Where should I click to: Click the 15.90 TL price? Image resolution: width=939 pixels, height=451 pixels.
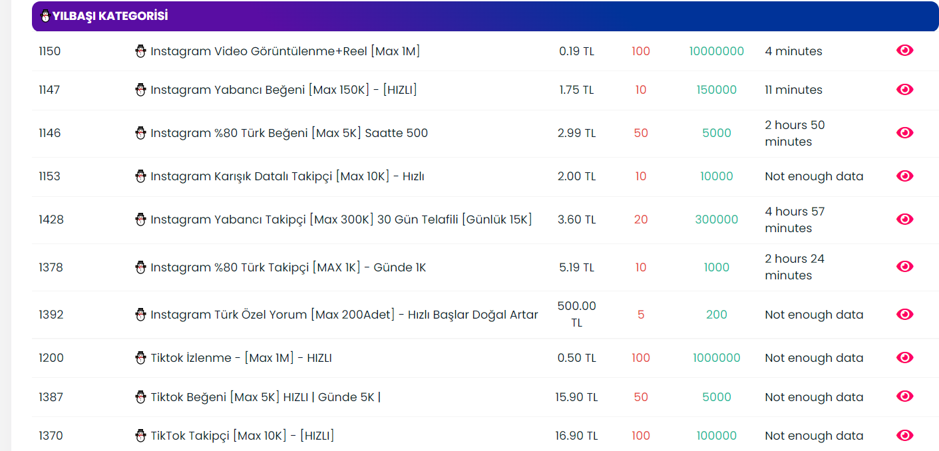coord(576,397)
